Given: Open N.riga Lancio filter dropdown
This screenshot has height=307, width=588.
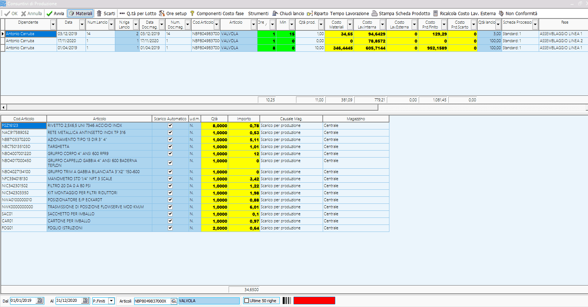Looking at the screenshot, I should (x=136, y=25).
